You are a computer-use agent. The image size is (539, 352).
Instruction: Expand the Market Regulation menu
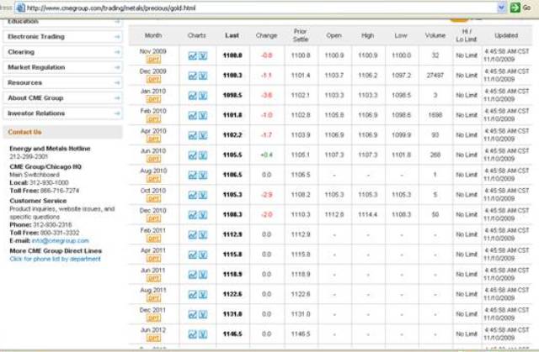pyautogui.click(x=62, y=67)
